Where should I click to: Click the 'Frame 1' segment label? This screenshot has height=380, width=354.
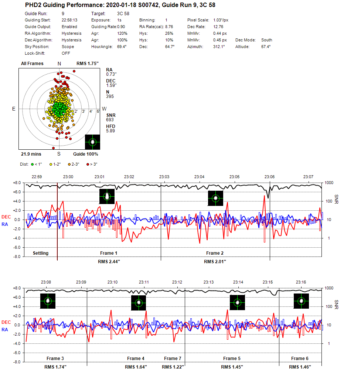pos(109,253)
